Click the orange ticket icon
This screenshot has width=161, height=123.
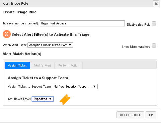65,100
